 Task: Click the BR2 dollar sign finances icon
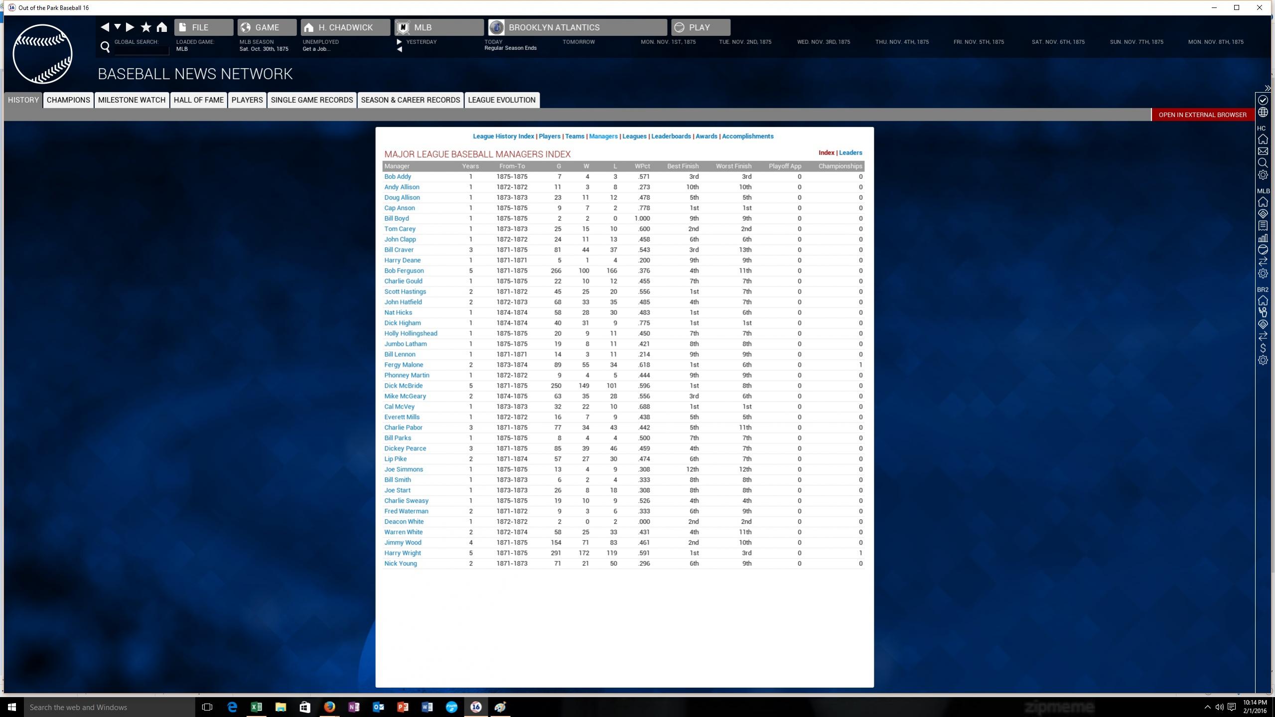coord(1263,348)
